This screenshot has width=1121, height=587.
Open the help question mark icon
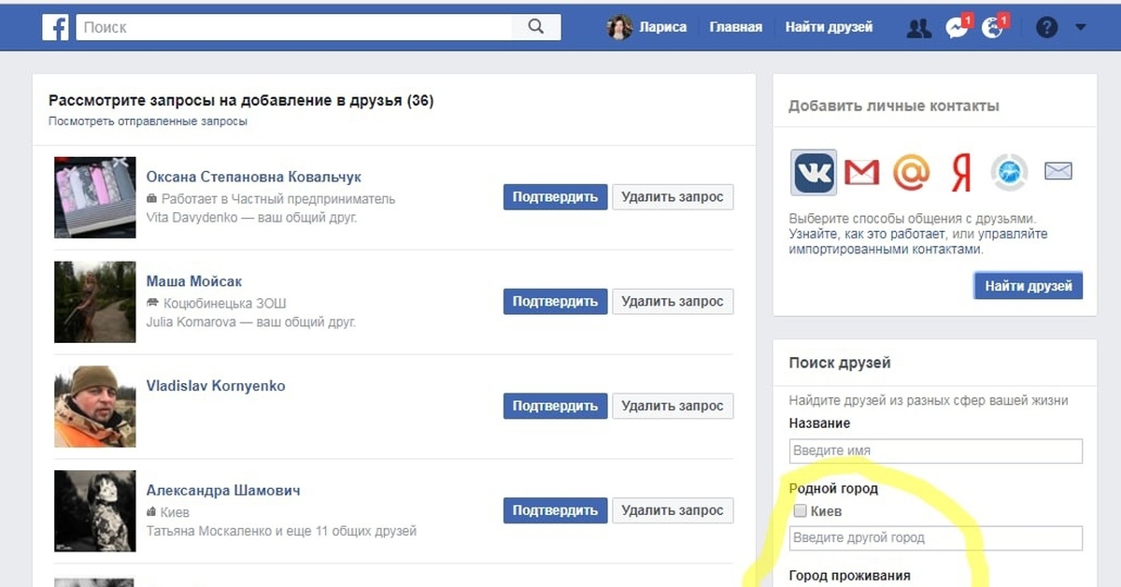(1046, 28)
